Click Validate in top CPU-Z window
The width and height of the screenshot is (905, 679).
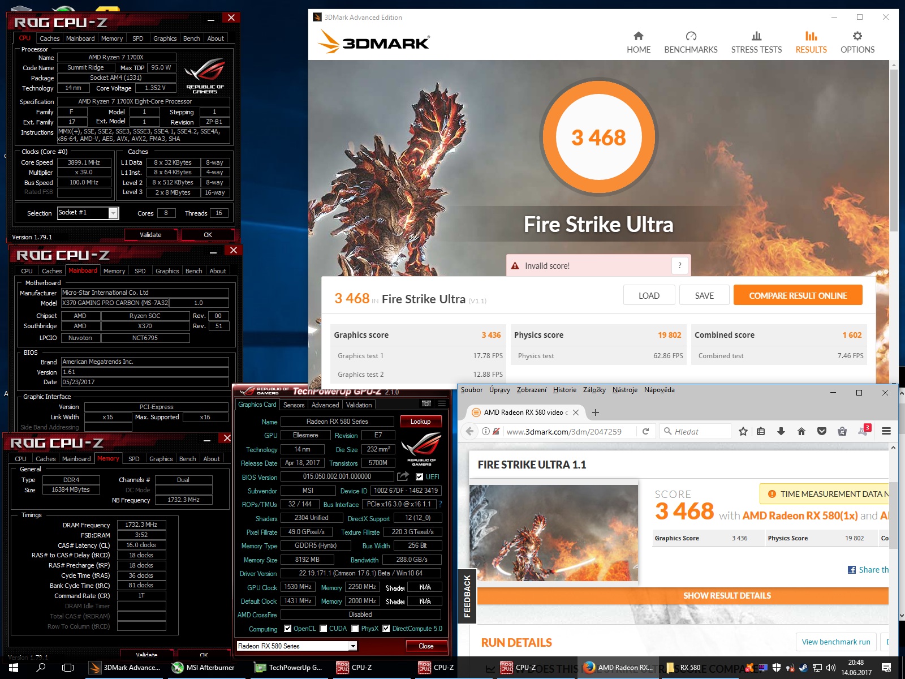150,235
